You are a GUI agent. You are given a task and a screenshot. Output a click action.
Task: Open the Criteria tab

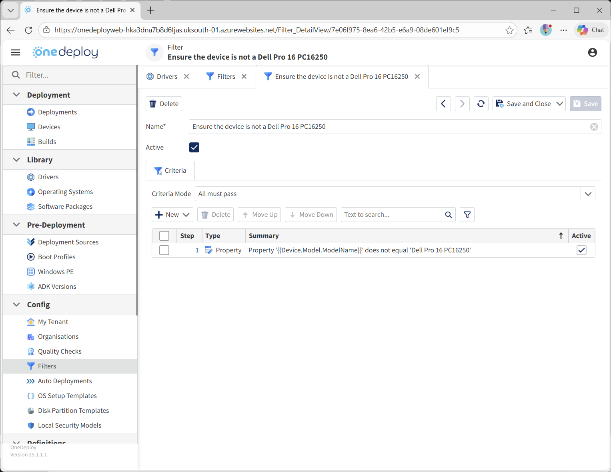click(x=170, y=171)
